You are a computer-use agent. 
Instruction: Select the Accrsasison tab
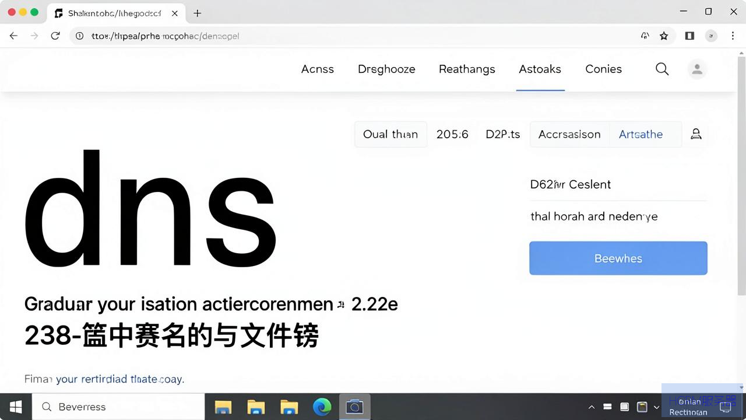569,134
